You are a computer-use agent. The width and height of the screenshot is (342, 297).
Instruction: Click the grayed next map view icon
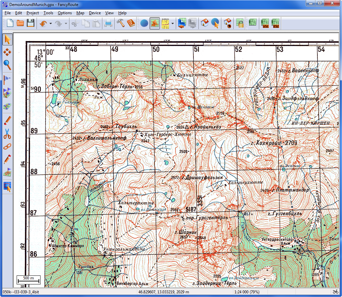[x=192, y=23]
